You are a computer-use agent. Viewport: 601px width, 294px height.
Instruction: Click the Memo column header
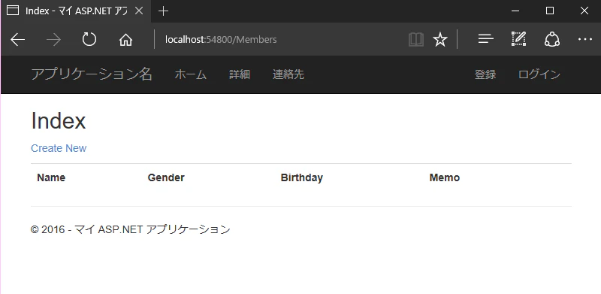tap(445, 177)
